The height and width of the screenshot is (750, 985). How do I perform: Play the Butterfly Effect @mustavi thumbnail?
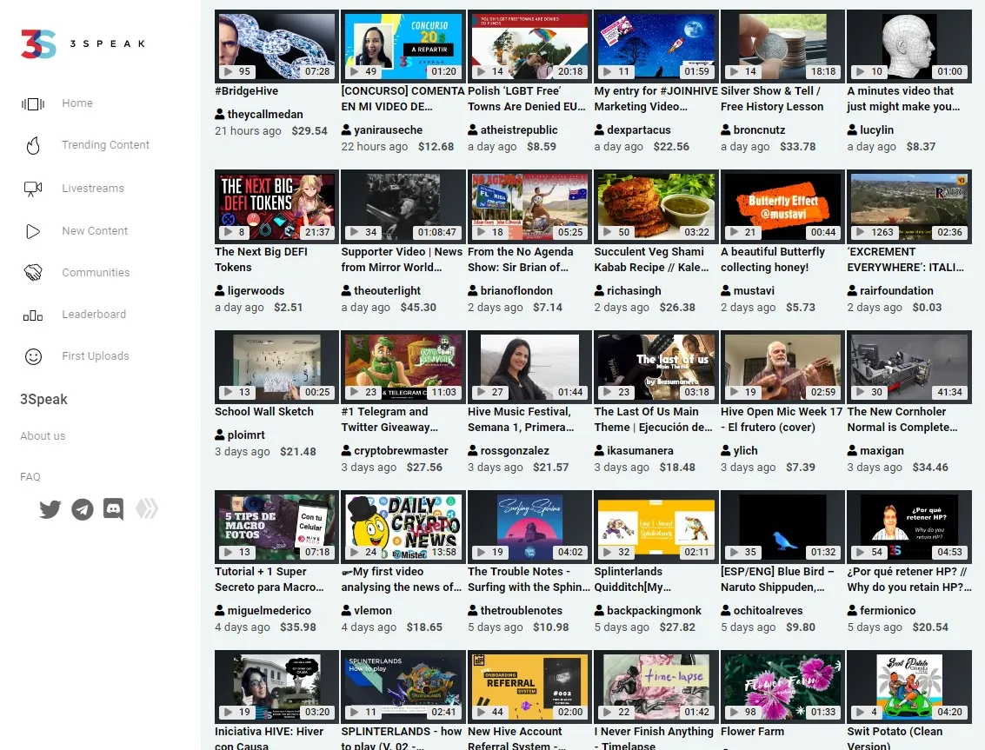click(x=782, y=206)
